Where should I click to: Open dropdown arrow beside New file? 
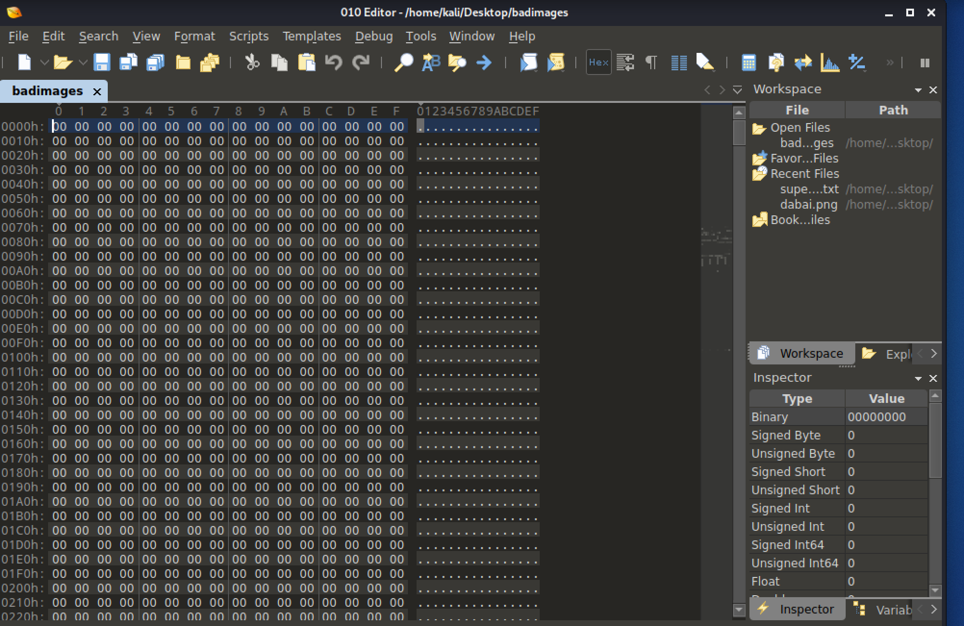[x=44, y=63]
